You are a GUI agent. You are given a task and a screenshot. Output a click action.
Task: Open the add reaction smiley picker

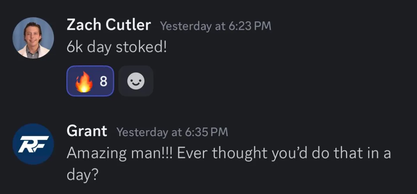point(136,81)
